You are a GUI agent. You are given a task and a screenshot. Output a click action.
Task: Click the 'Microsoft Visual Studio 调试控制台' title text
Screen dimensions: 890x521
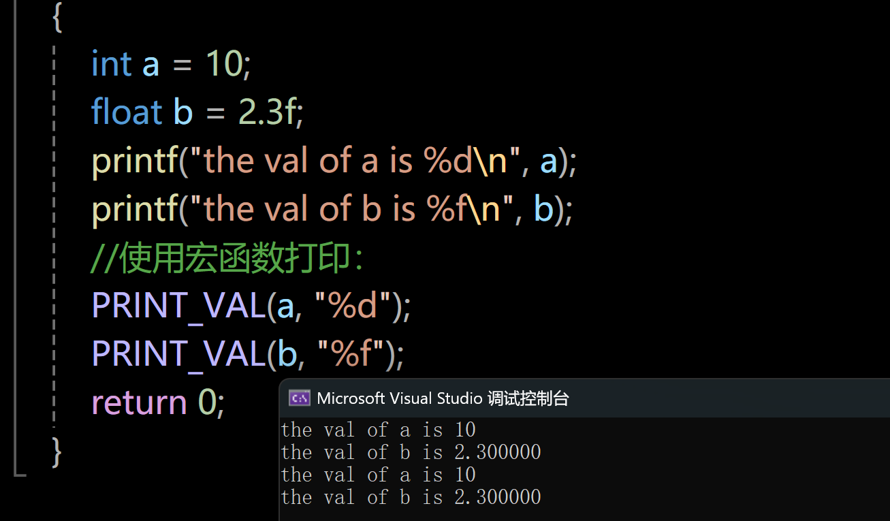pos(443,398)
